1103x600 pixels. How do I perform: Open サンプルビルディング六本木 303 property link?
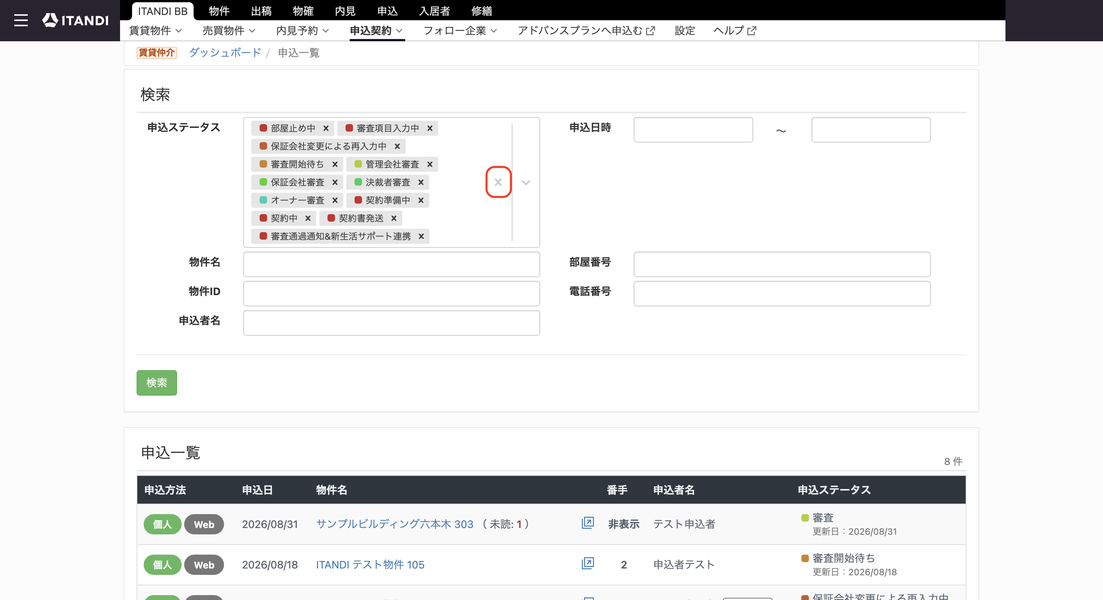click(x=394, y=524)
